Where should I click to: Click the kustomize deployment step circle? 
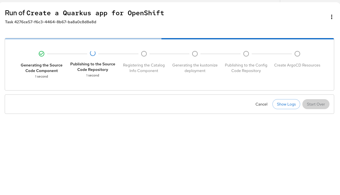(x=195, y=54)
